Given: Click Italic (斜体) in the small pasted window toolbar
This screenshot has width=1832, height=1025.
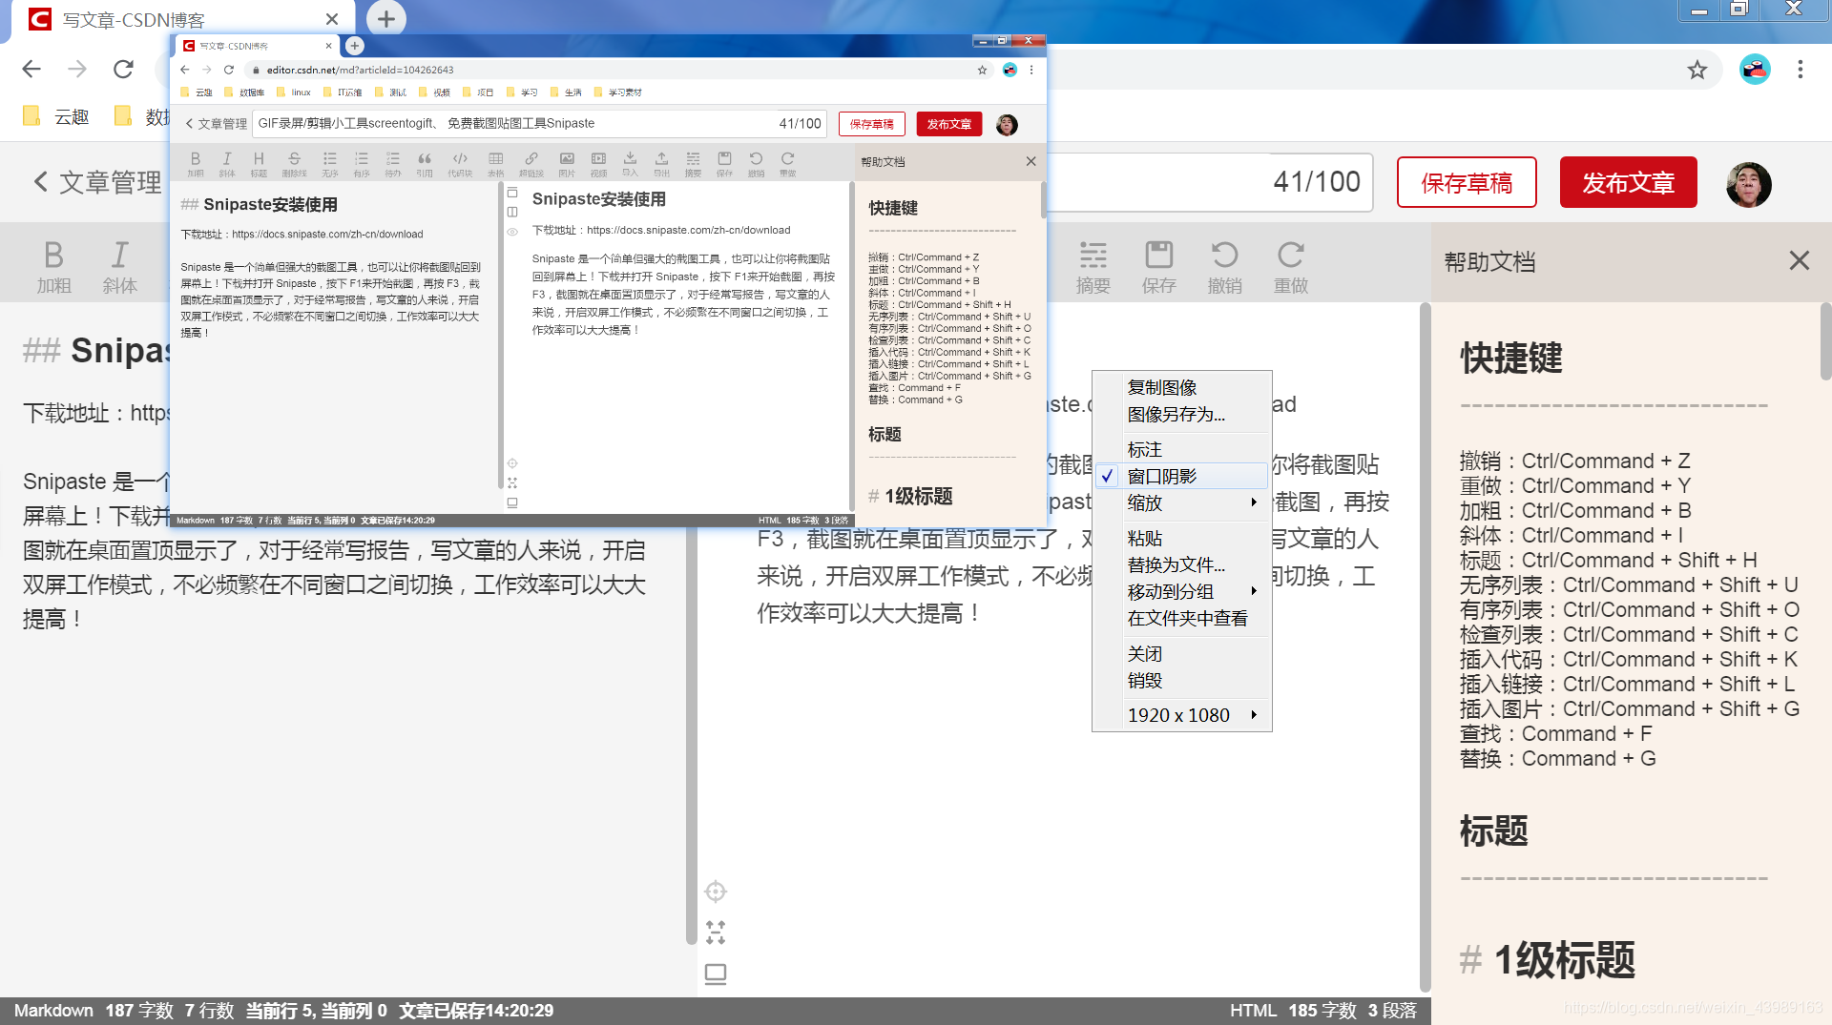Looking at the screenshot, I should pos(227,163).
